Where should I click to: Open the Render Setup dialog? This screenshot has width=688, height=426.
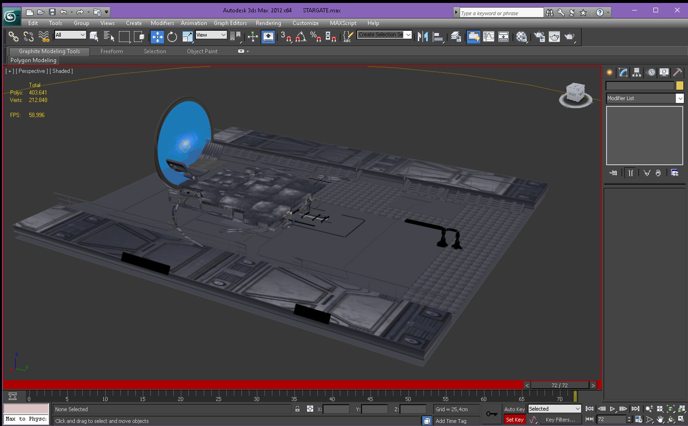pos(539,37)
